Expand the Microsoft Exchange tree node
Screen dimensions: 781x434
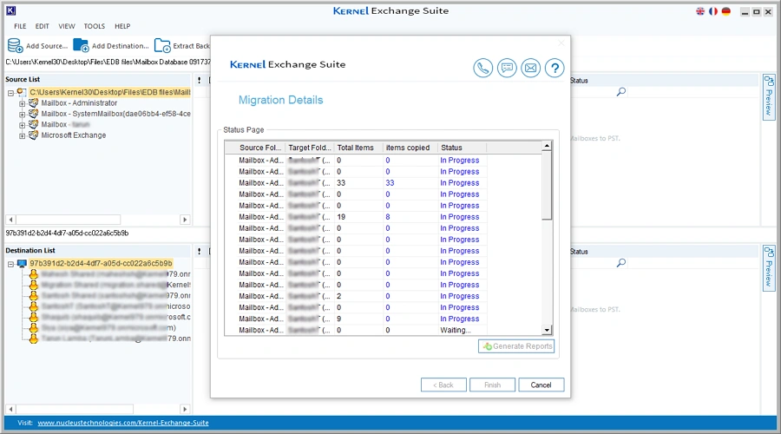23,135
